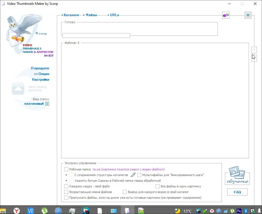The width and height of the screenshot is (262, 214).
Task: Click the Ваш статус label
Action: coord(41,99)
